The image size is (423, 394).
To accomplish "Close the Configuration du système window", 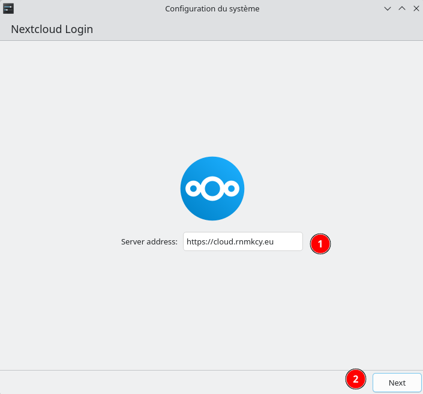I will pyautogui.click(x=415, y=8).
